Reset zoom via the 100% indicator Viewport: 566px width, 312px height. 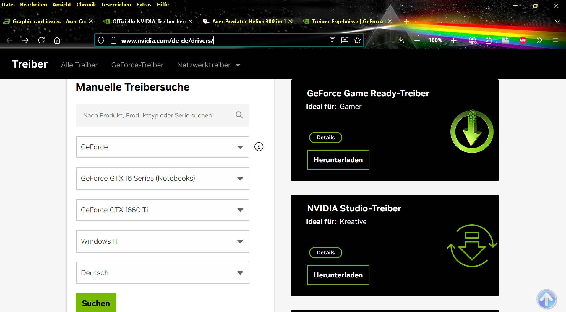point(435,40)
